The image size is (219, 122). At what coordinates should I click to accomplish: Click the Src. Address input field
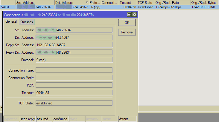[x=74, y=30]
